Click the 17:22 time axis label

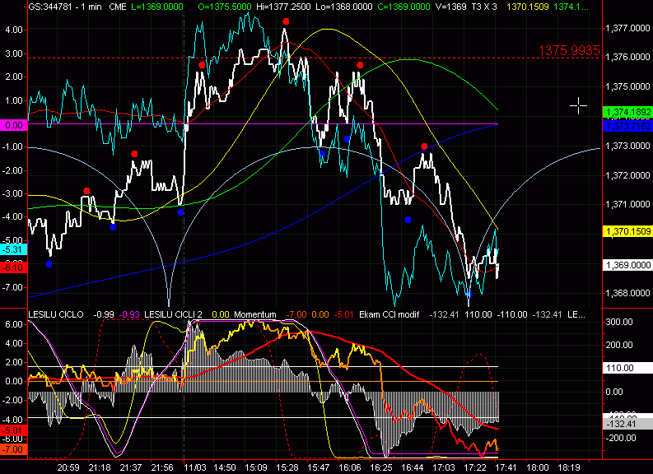click(x=475, y=467)
